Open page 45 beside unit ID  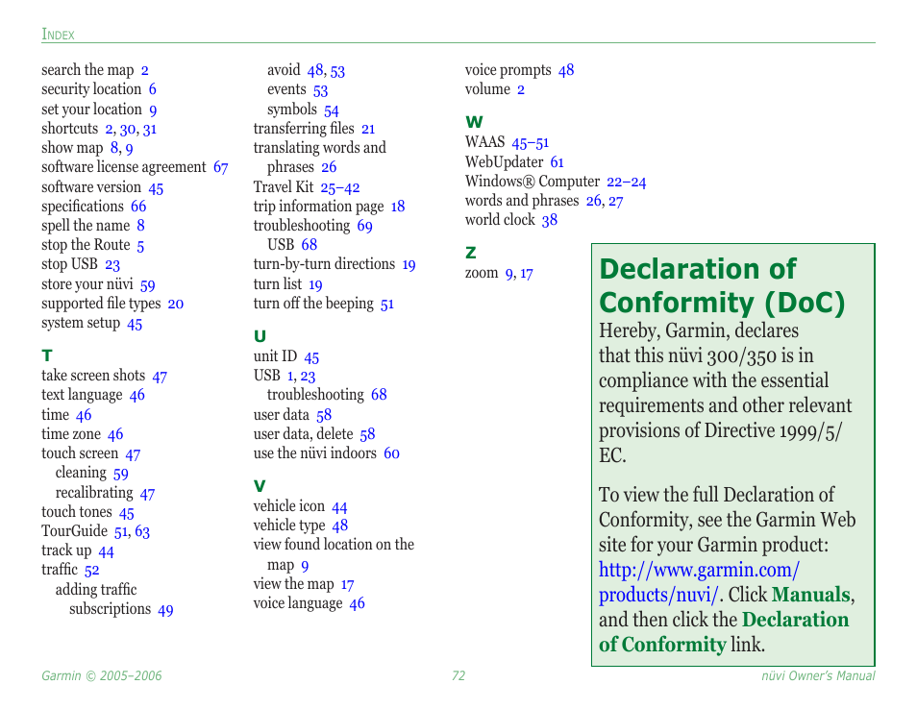click(311, 356)
